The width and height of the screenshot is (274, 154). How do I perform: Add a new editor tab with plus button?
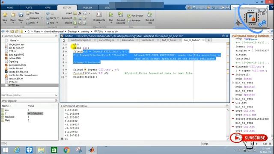[x=208, y=40]
